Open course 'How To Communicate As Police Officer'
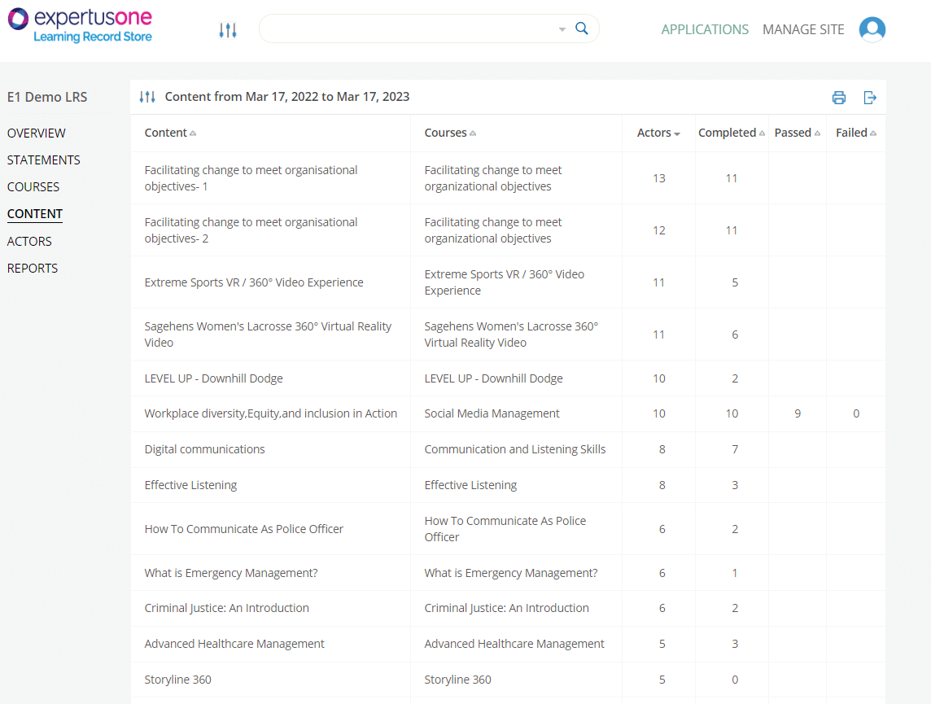This screenshot has height=704, width=931. click(505, 529)
